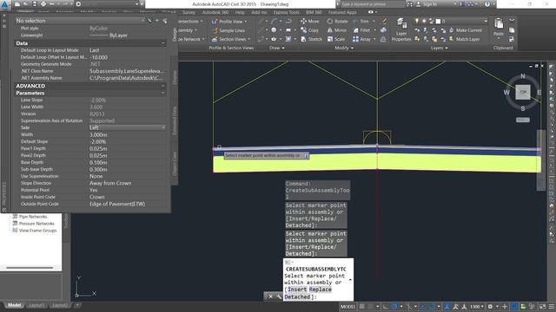This screenshot has width=556, height=312.
Task: Click the Quick Select icon in Properties palette
Action: coord(164,21)
